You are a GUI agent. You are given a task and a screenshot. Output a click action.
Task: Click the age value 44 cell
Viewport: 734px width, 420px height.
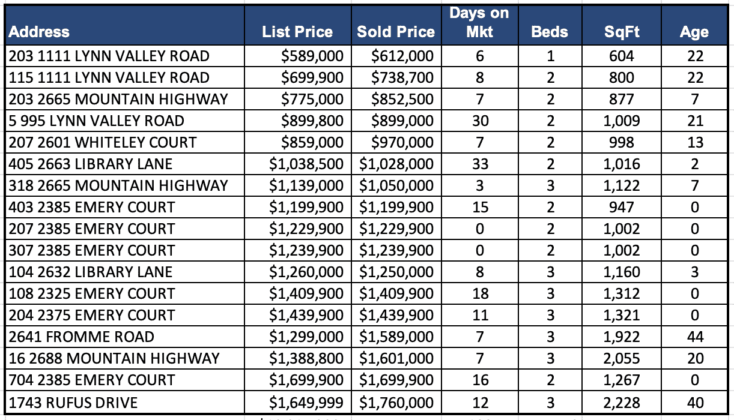[x=694, y=337]
